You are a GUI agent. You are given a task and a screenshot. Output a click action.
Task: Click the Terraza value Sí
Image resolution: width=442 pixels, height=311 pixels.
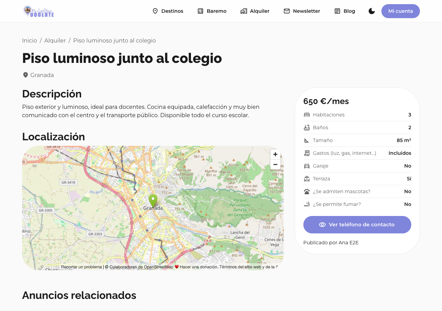pos(409,179)
